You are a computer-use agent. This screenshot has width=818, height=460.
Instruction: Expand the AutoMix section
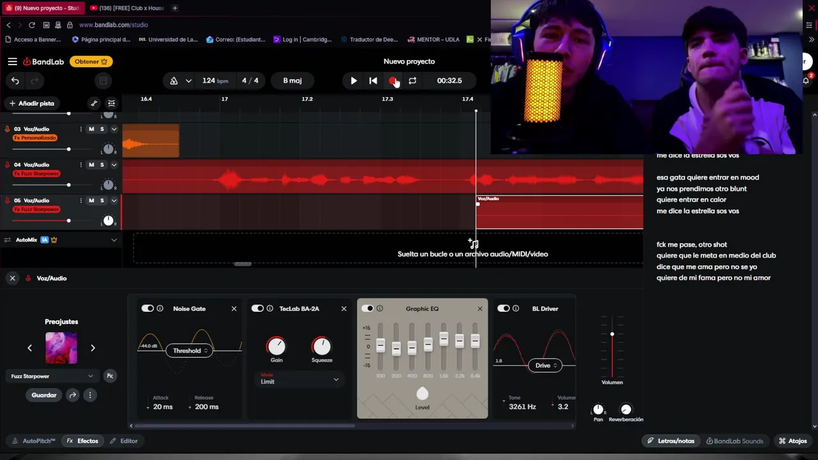[114, 240]
